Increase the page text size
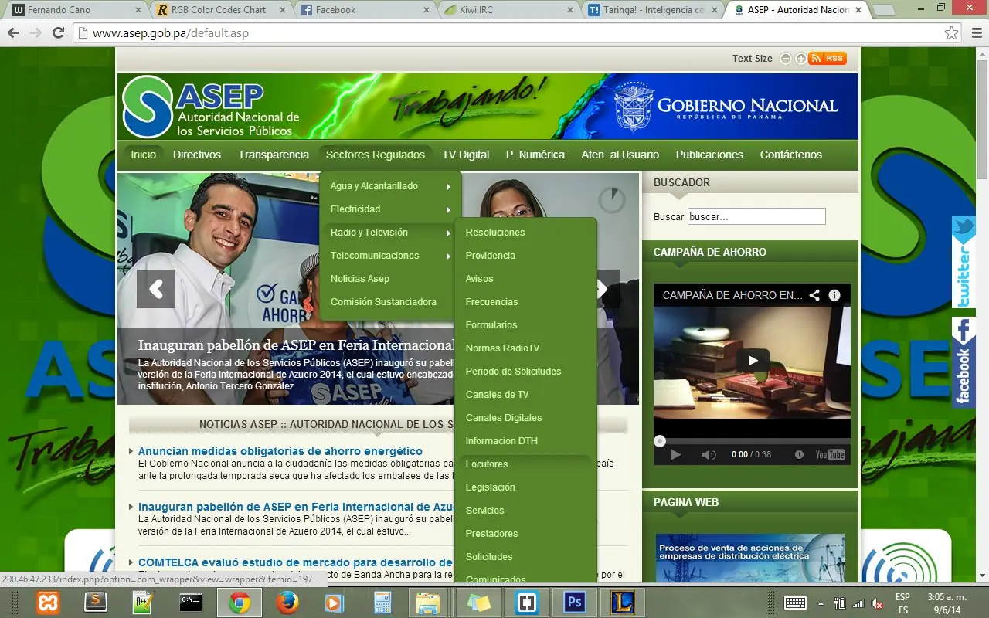Image resolution: width=989 pixels, height=618 pixels. [801, 59]
